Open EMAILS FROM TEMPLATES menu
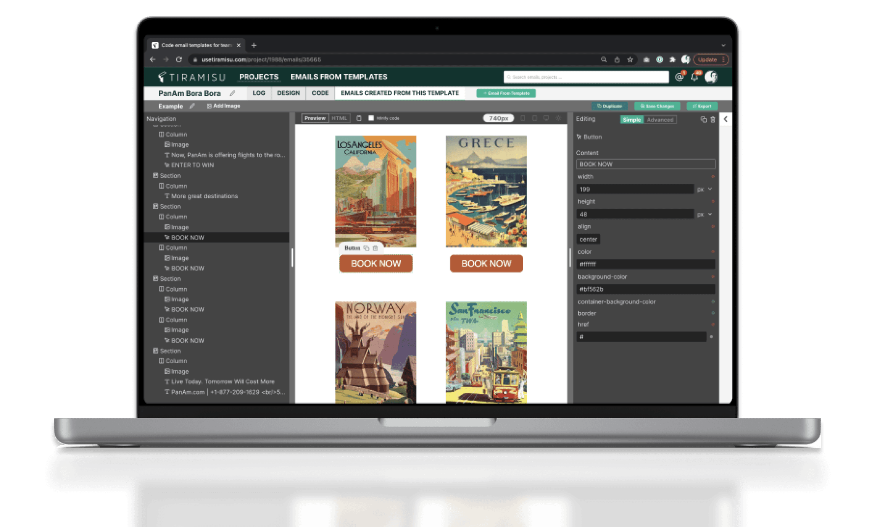The height and width of the screenshot is (527, 893). [x=339, y=77]
